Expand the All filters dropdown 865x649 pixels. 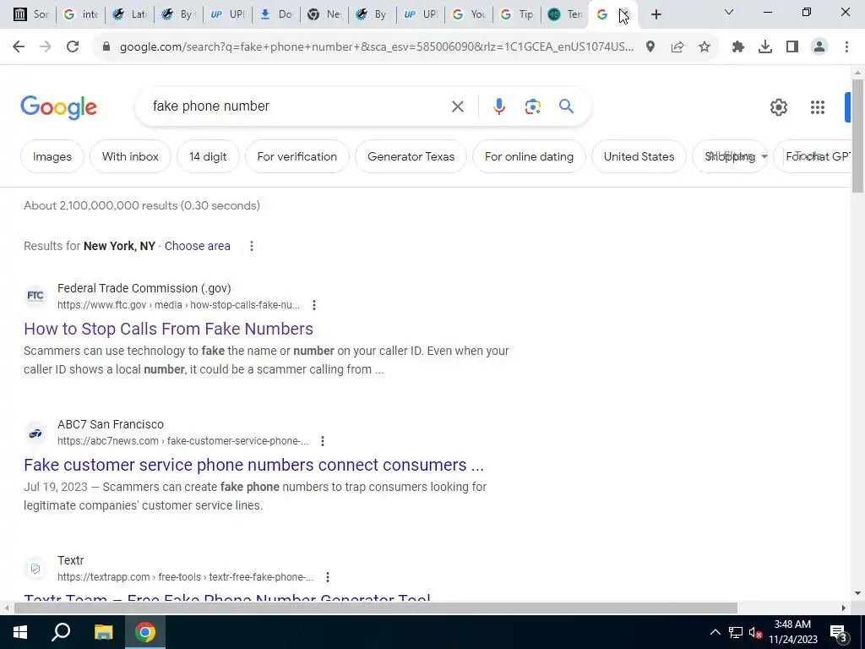point(737,156)
